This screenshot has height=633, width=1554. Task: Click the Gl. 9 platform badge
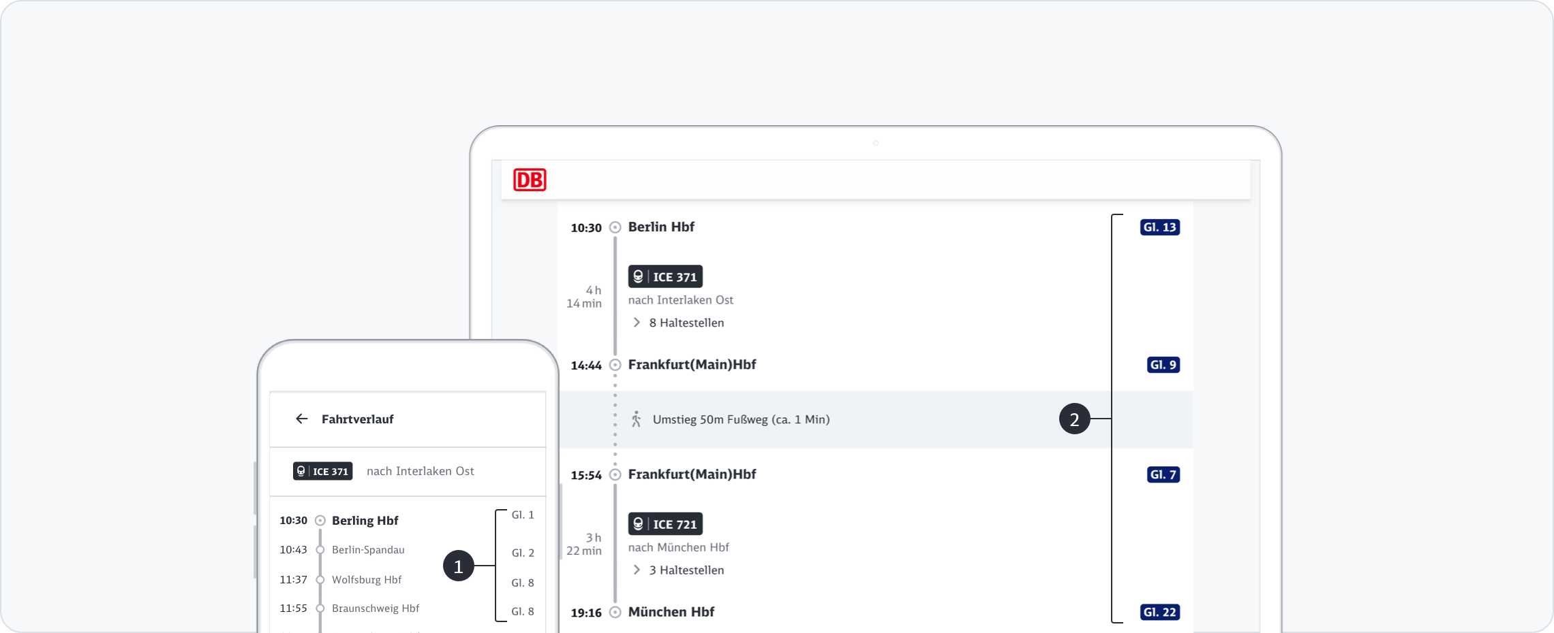pyautogui.click(x=1163, y=365)
